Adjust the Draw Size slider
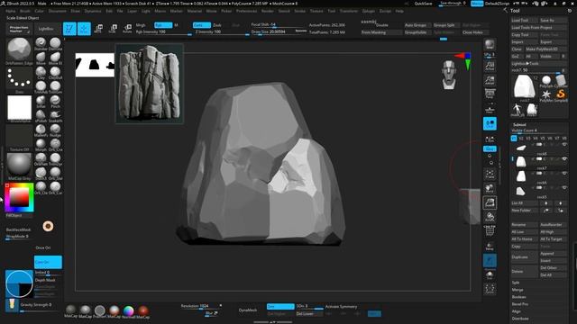This screenshot has width=577, height=324. click(279, 32)
